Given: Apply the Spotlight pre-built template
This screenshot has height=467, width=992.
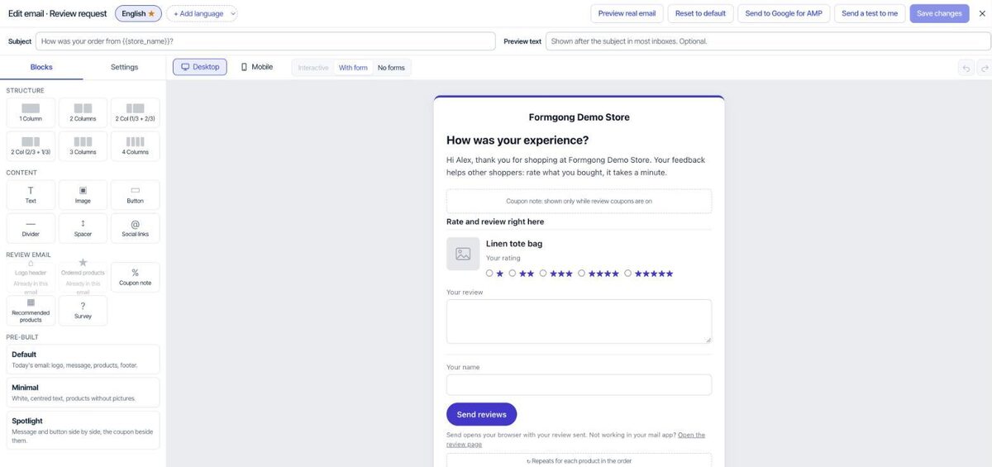Looking at the screenshot, I should click(83, 430).
